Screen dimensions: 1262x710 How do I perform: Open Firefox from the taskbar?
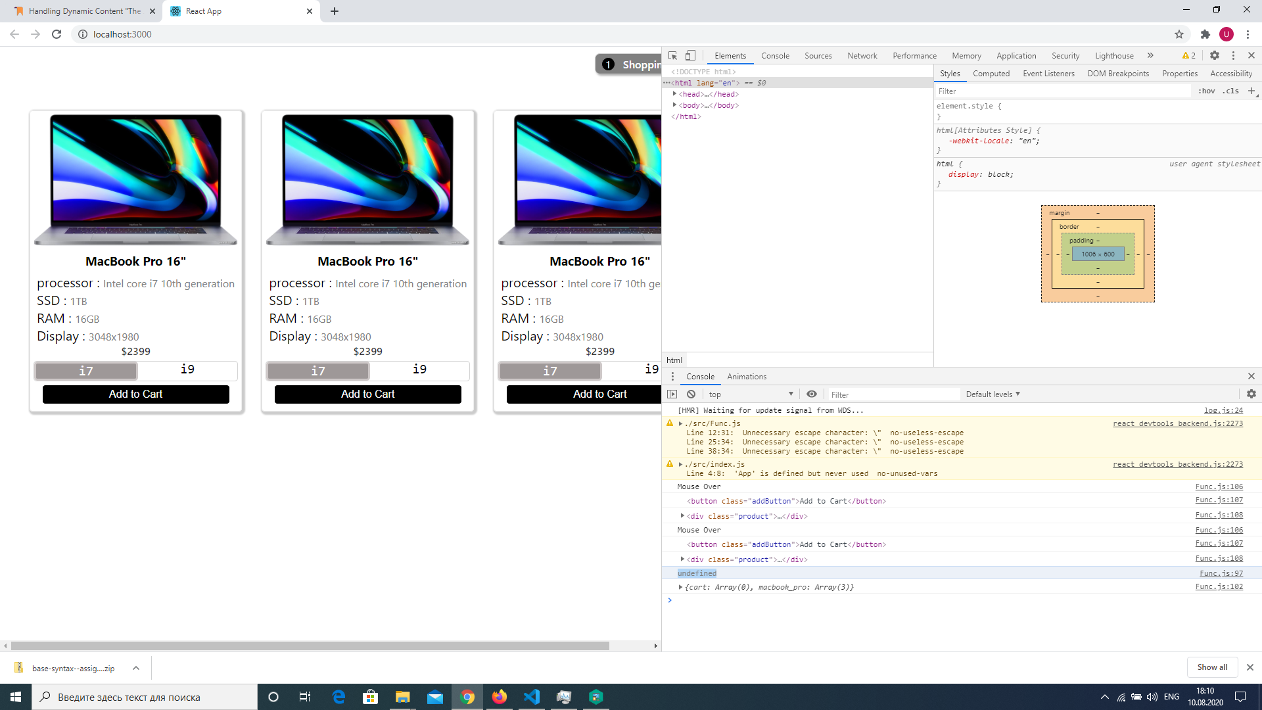[x=500, y=697]
